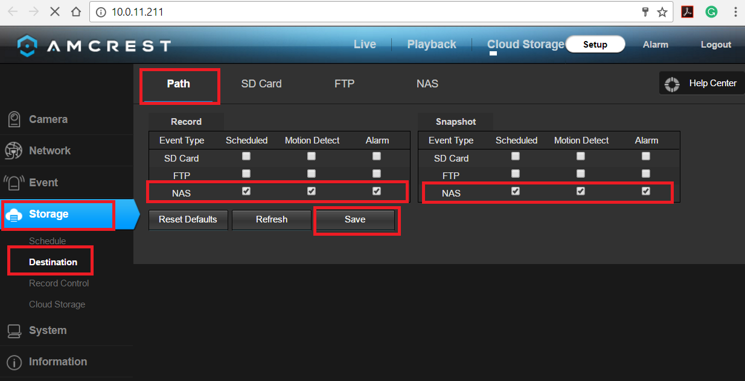Enable SD Card Scheduled record checkbox

click(x=246, y=156)
